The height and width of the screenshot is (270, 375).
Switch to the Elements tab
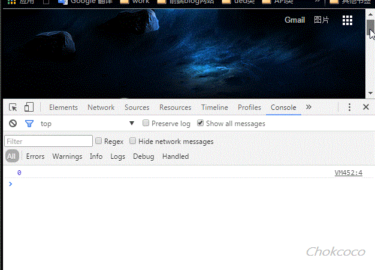click(x=63, y=108)
